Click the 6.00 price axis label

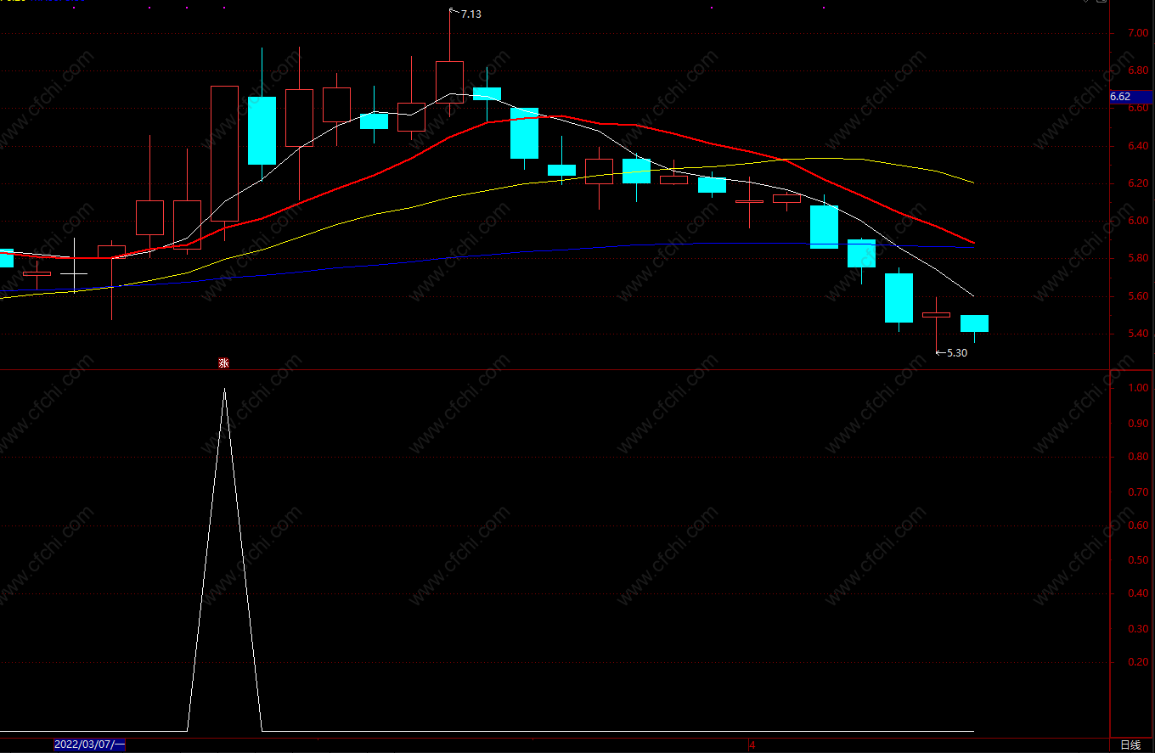click(1138, 221)
